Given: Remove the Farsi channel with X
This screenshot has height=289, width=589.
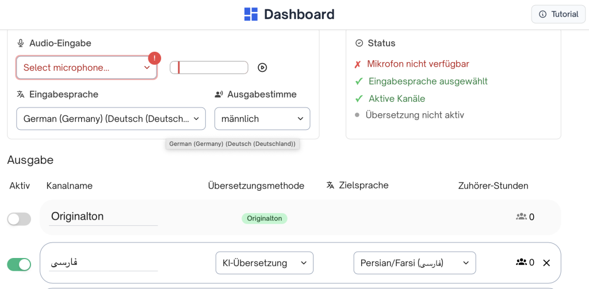Looking at the screenshot, I should [546, 263].
